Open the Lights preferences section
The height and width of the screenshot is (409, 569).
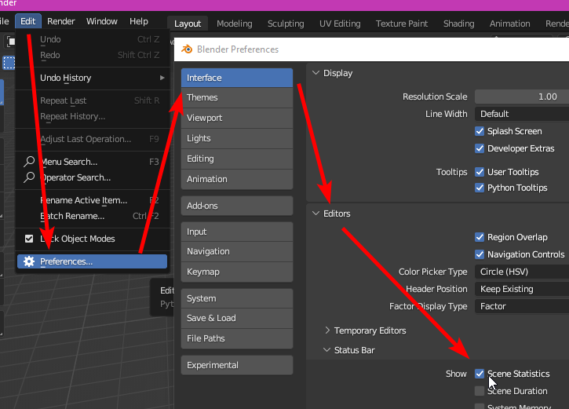[x=237, y=138]
